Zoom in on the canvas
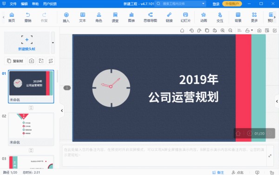This screenshot has height=175, width=279. pos(223,31)
